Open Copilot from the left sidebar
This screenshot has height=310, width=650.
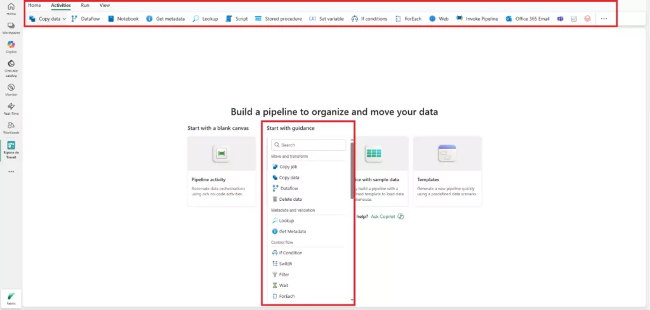11,47
